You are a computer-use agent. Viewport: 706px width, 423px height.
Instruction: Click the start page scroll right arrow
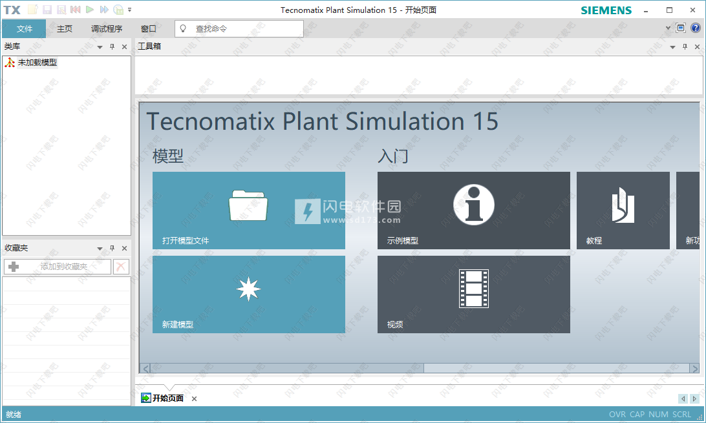[694, 369]
